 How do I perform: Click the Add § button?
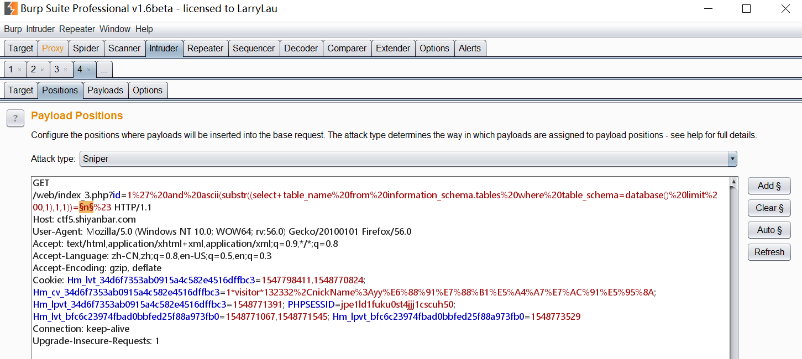769,186
